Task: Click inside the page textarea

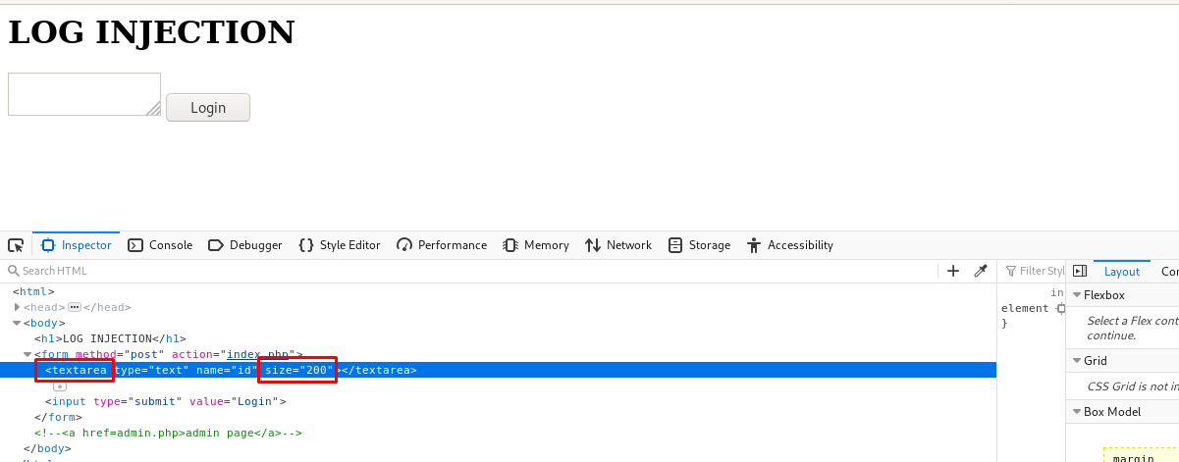Action: coord(84,94)
